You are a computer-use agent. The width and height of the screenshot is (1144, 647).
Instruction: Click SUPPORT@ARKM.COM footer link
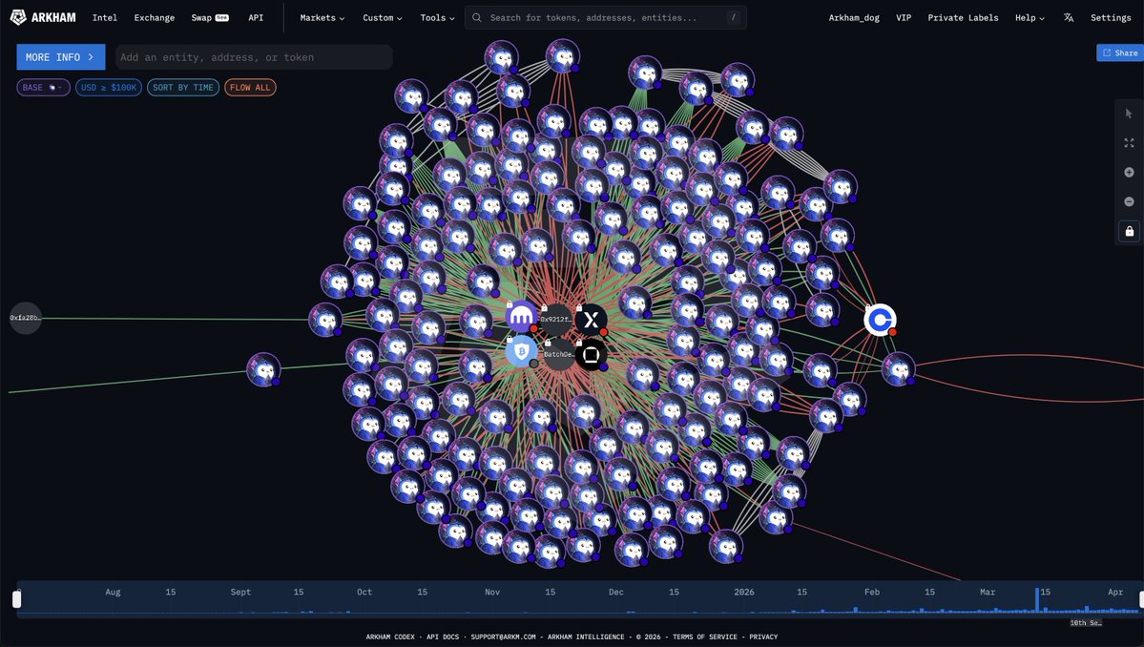point(504,637)
